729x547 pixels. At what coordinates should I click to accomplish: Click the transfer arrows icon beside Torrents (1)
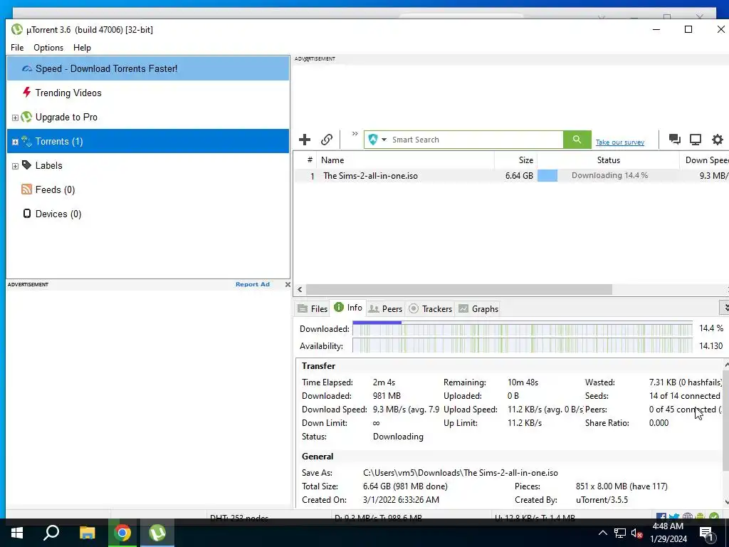coord(26,142)
